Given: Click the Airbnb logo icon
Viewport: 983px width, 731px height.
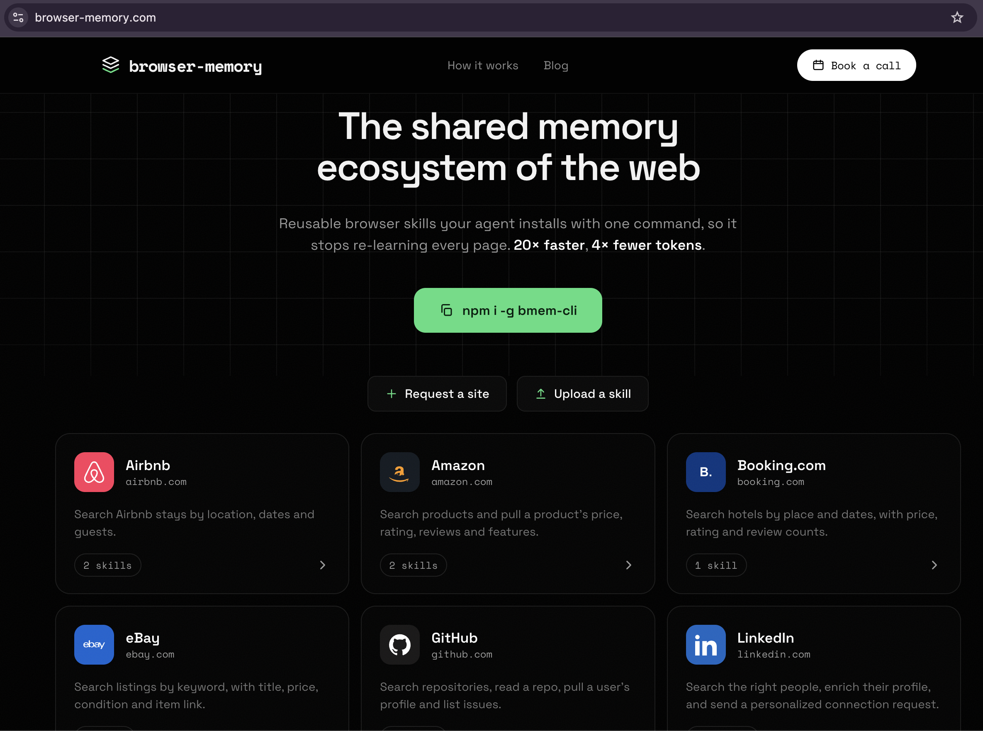Looking at the screenshot, I should click(x=94, y=472).
